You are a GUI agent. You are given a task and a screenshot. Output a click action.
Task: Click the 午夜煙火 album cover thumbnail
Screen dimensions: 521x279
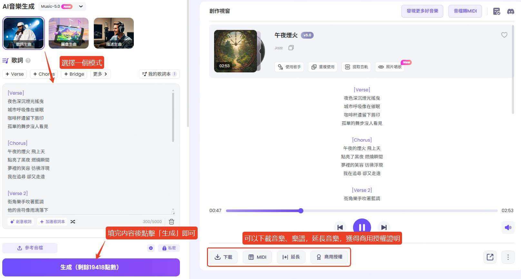[x=236, y=51]
